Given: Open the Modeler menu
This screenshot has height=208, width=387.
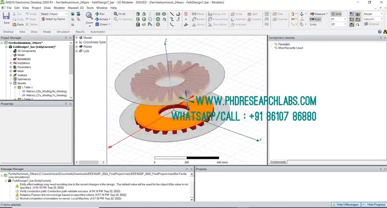Looking at the screenshot, I should point(59,8).
